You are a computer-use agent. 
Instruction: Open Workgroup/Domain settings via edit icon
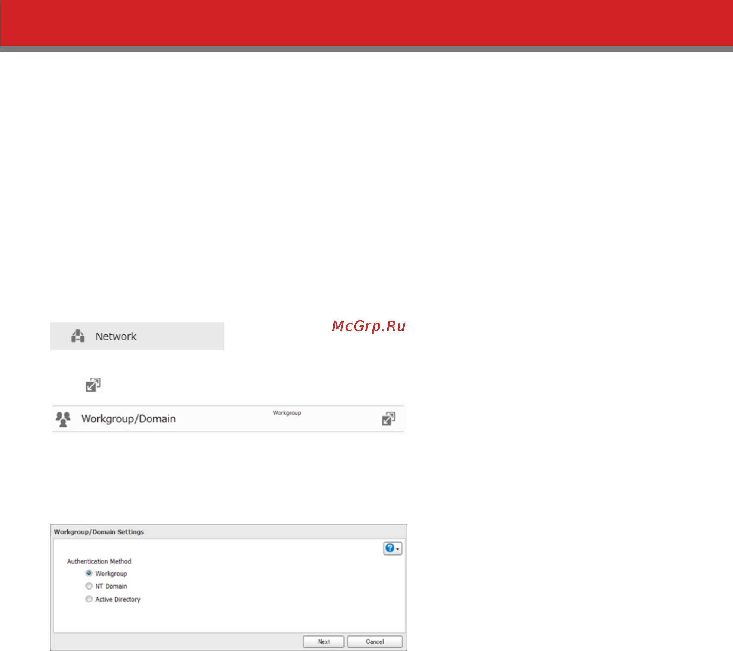point(388,418)
